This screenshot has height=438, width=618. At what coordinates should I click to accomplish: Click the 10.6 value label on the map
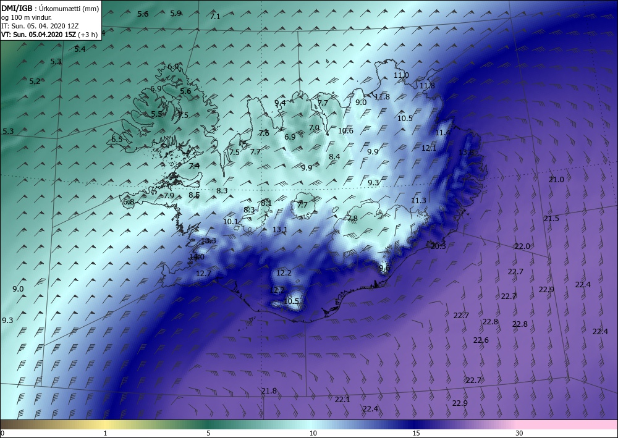coord(345,131)
